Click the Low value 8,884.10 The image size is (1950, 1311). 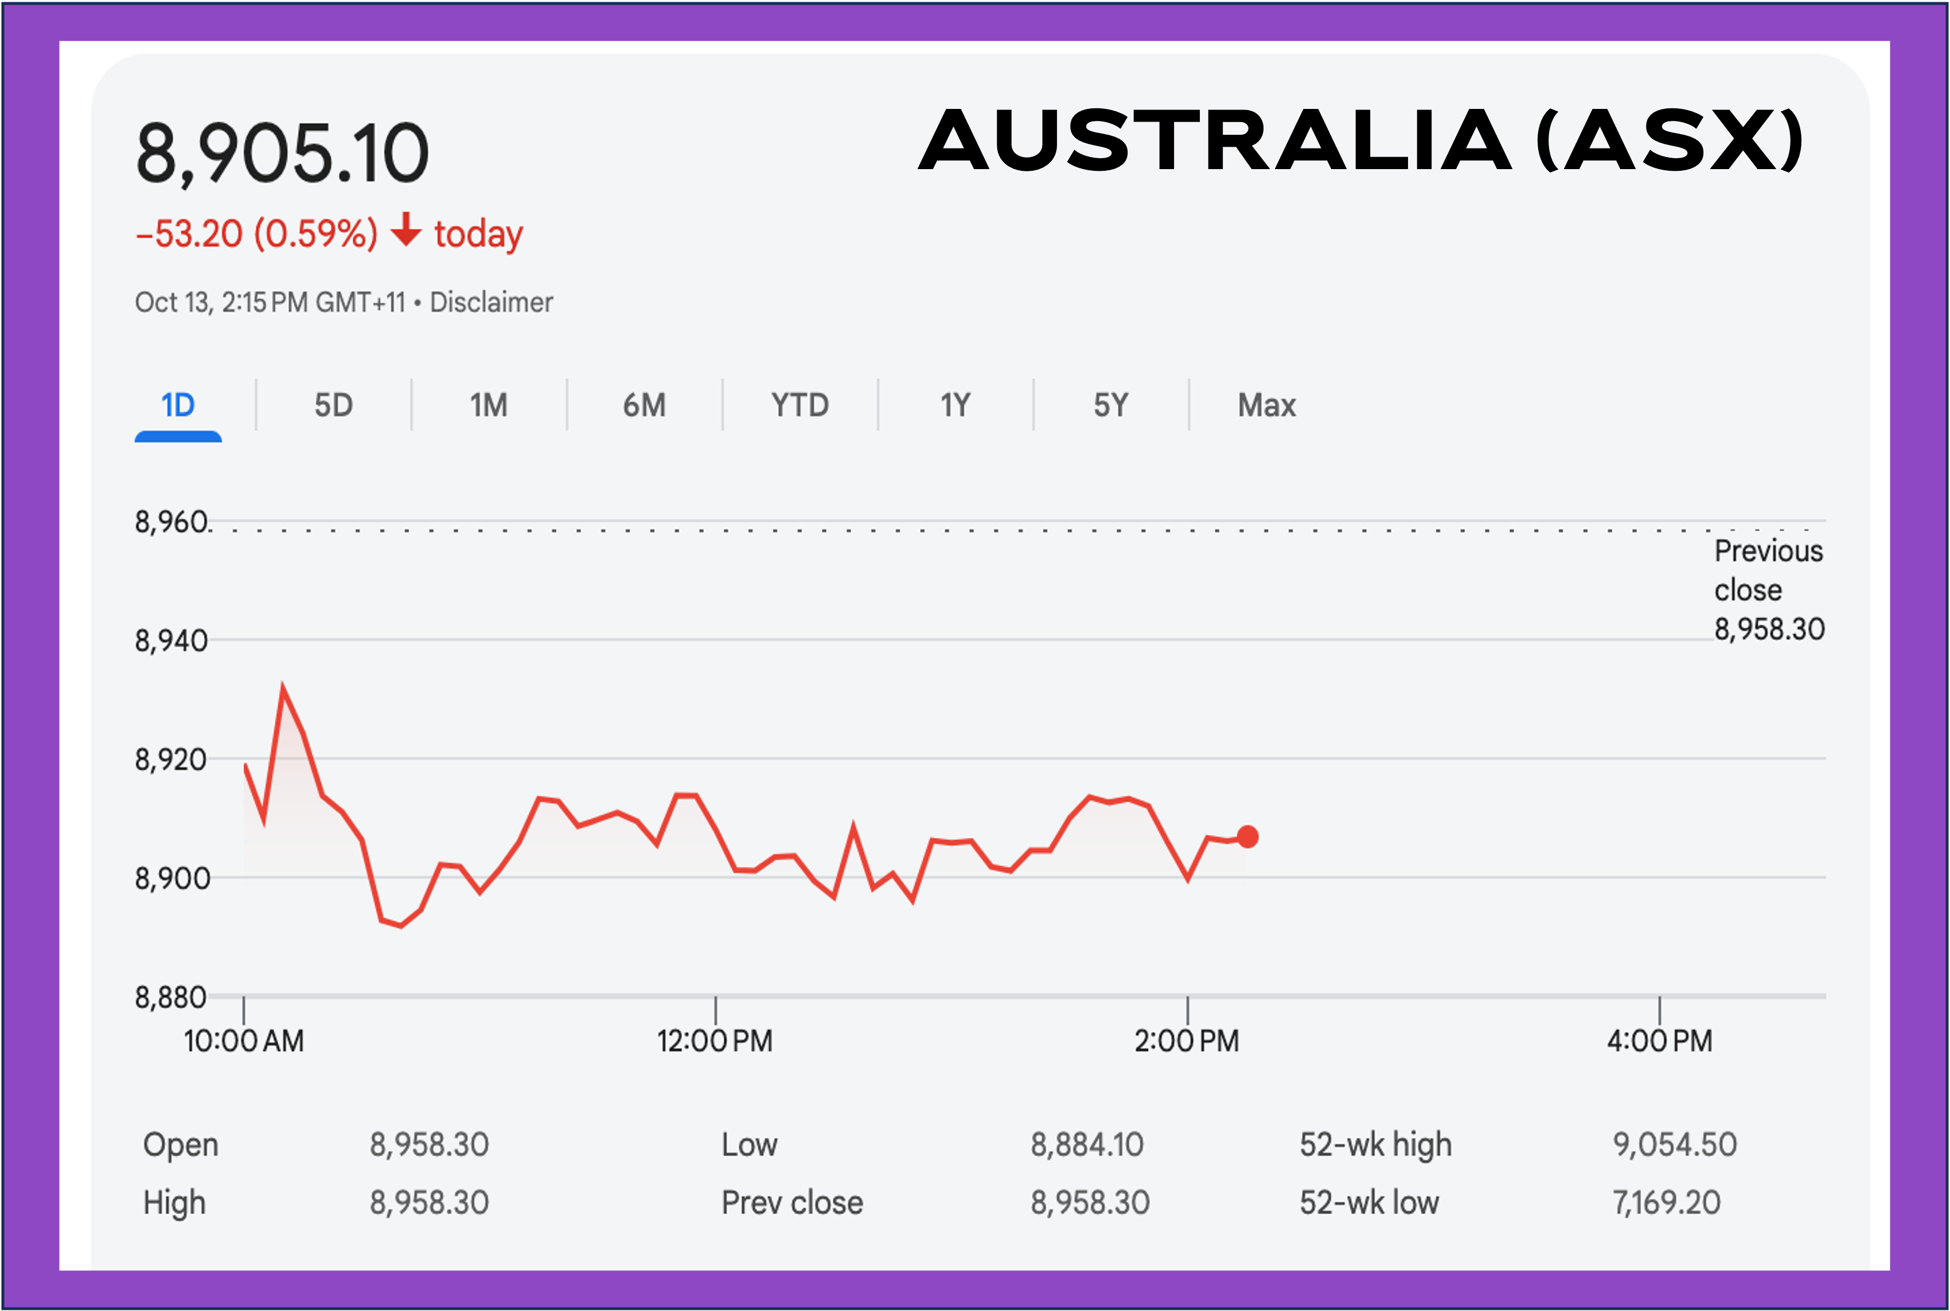tap(1086, 1145)
